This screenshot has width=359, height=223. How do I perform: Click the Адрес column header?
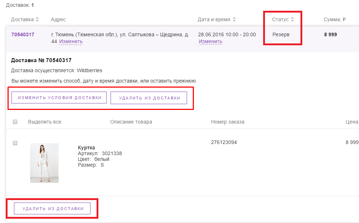point(59,19)
